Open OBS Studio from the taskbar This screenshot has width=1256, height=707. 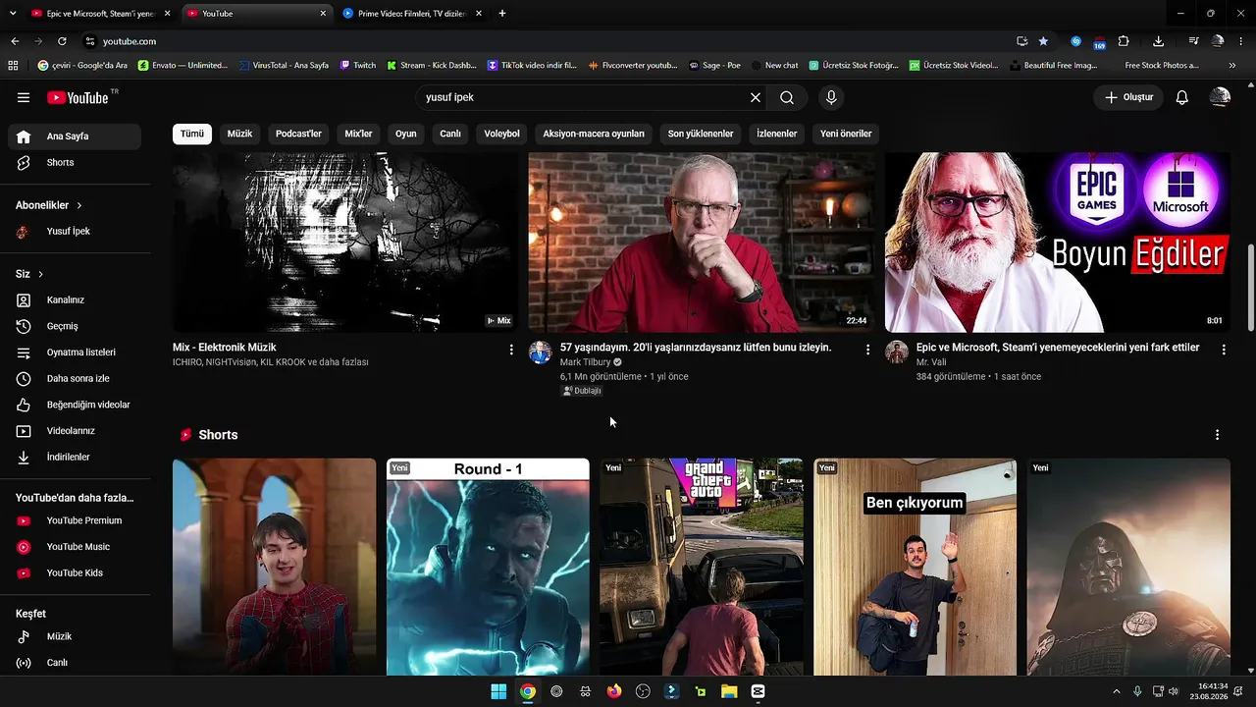pos(643,691)
